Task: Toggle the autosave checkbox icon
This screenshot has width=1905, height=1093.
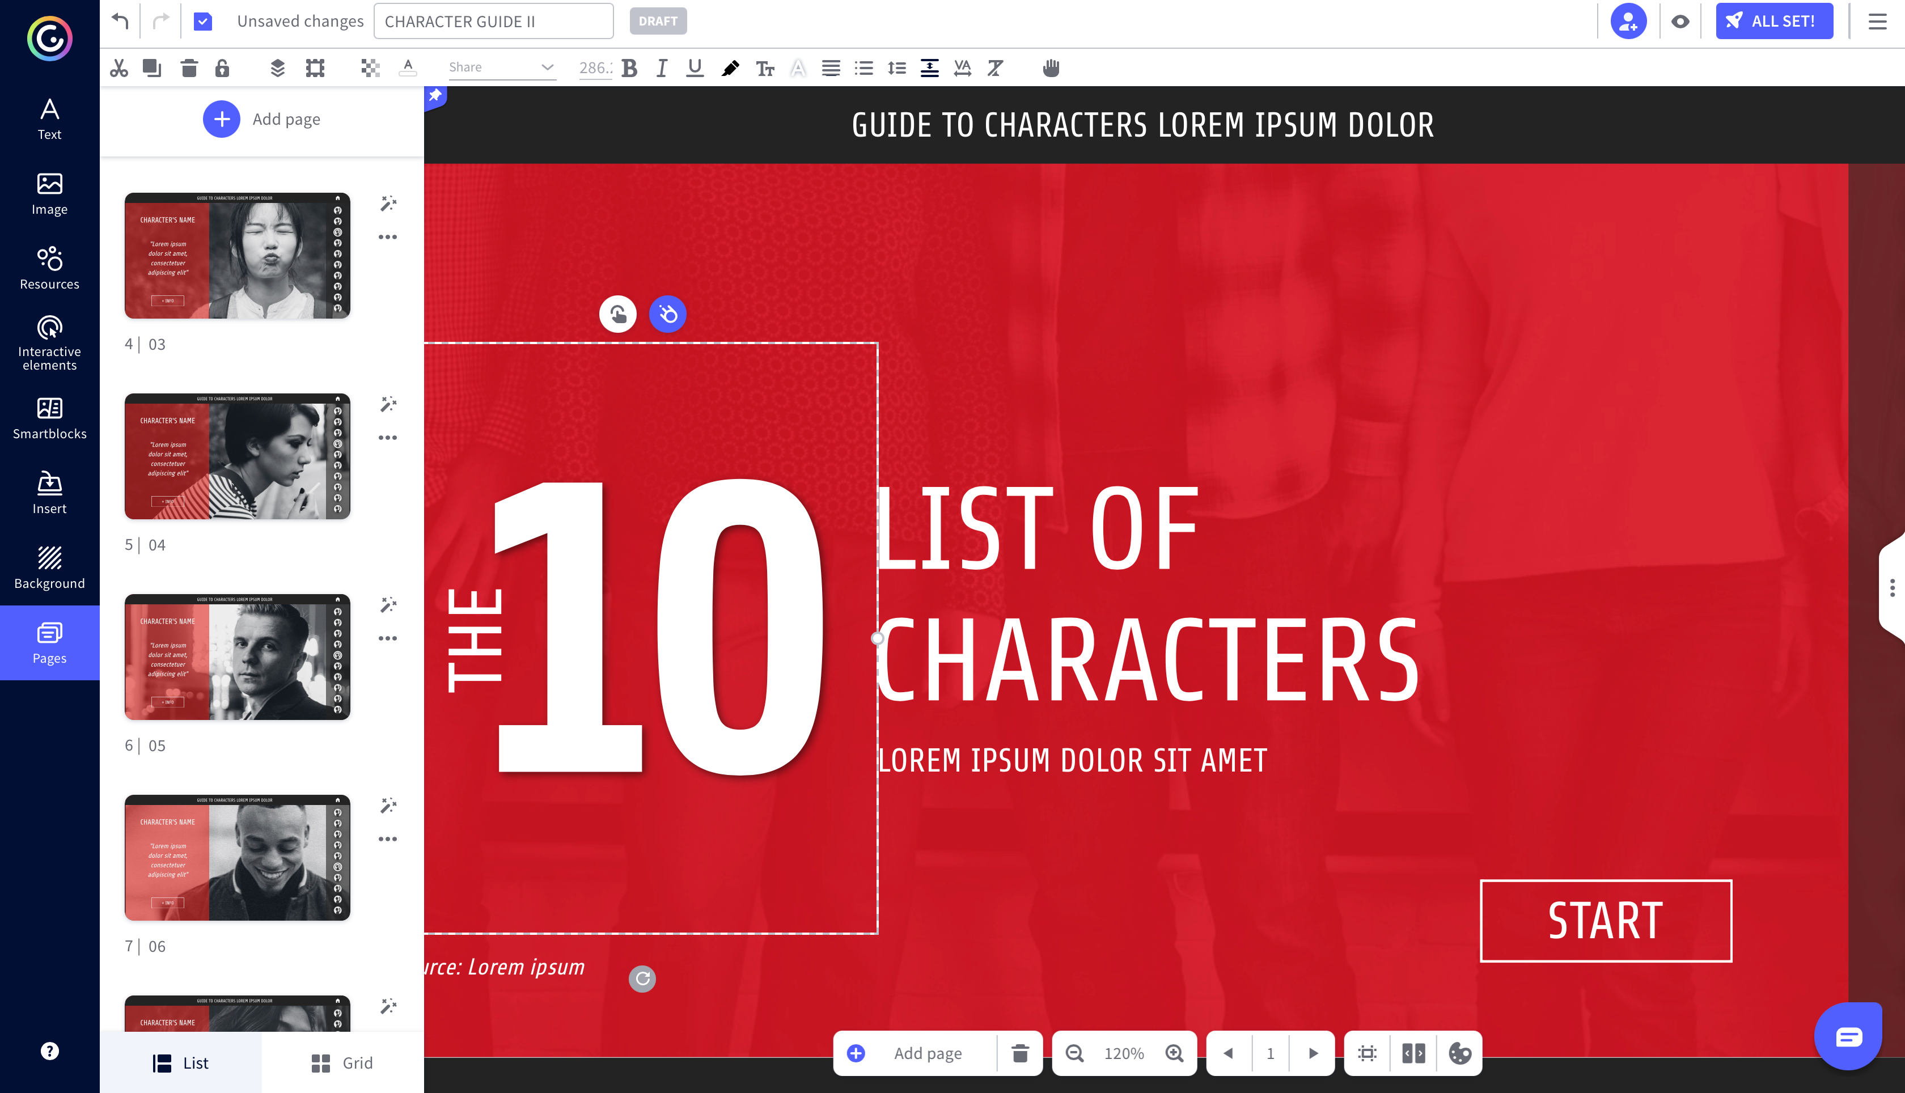Action: [x=202, y=21]
